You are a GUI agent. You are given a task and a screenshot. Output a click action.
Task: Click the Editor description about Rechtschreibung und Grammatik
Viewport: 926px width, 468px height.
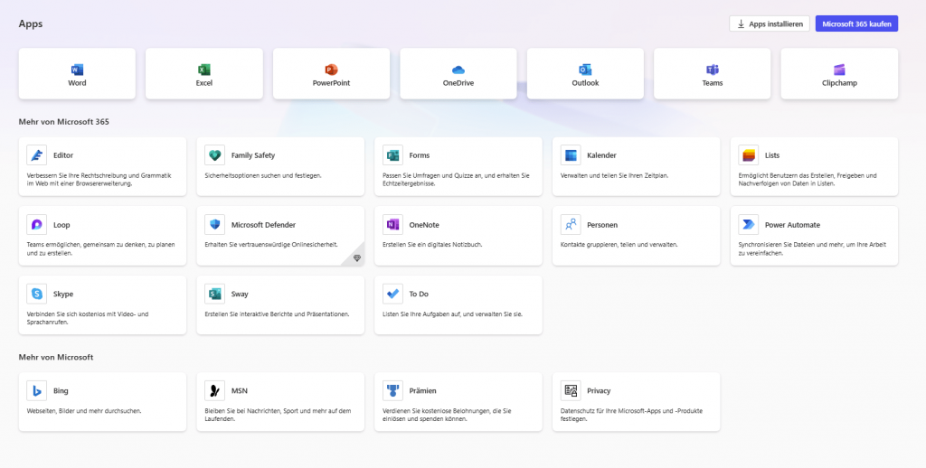pyautogui.click(x=99, y=180)
